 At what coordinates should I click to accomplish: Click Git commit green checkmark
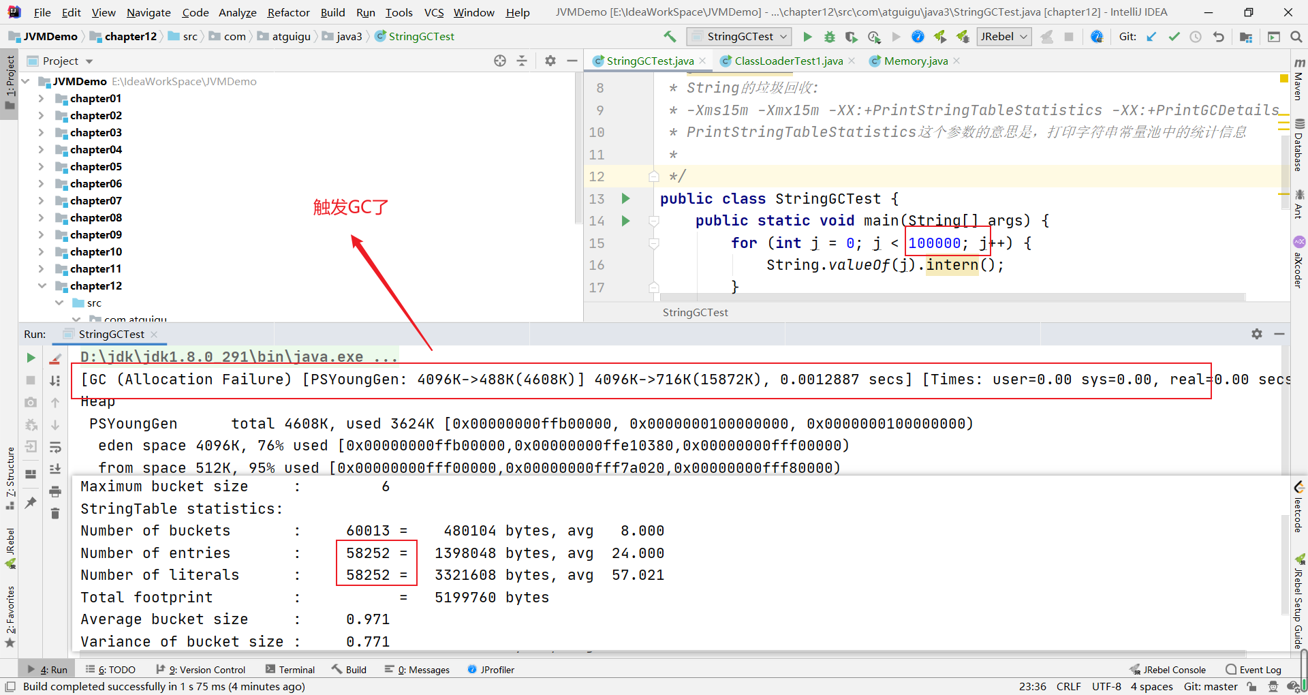(x=1174, y=36)
